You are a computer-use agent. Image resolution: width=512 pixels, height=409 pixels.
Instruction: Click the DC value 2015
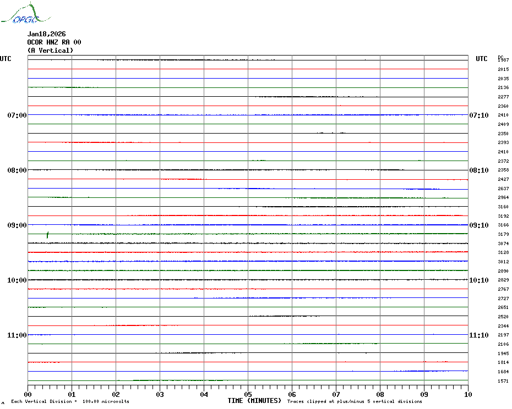coord(503,69)
